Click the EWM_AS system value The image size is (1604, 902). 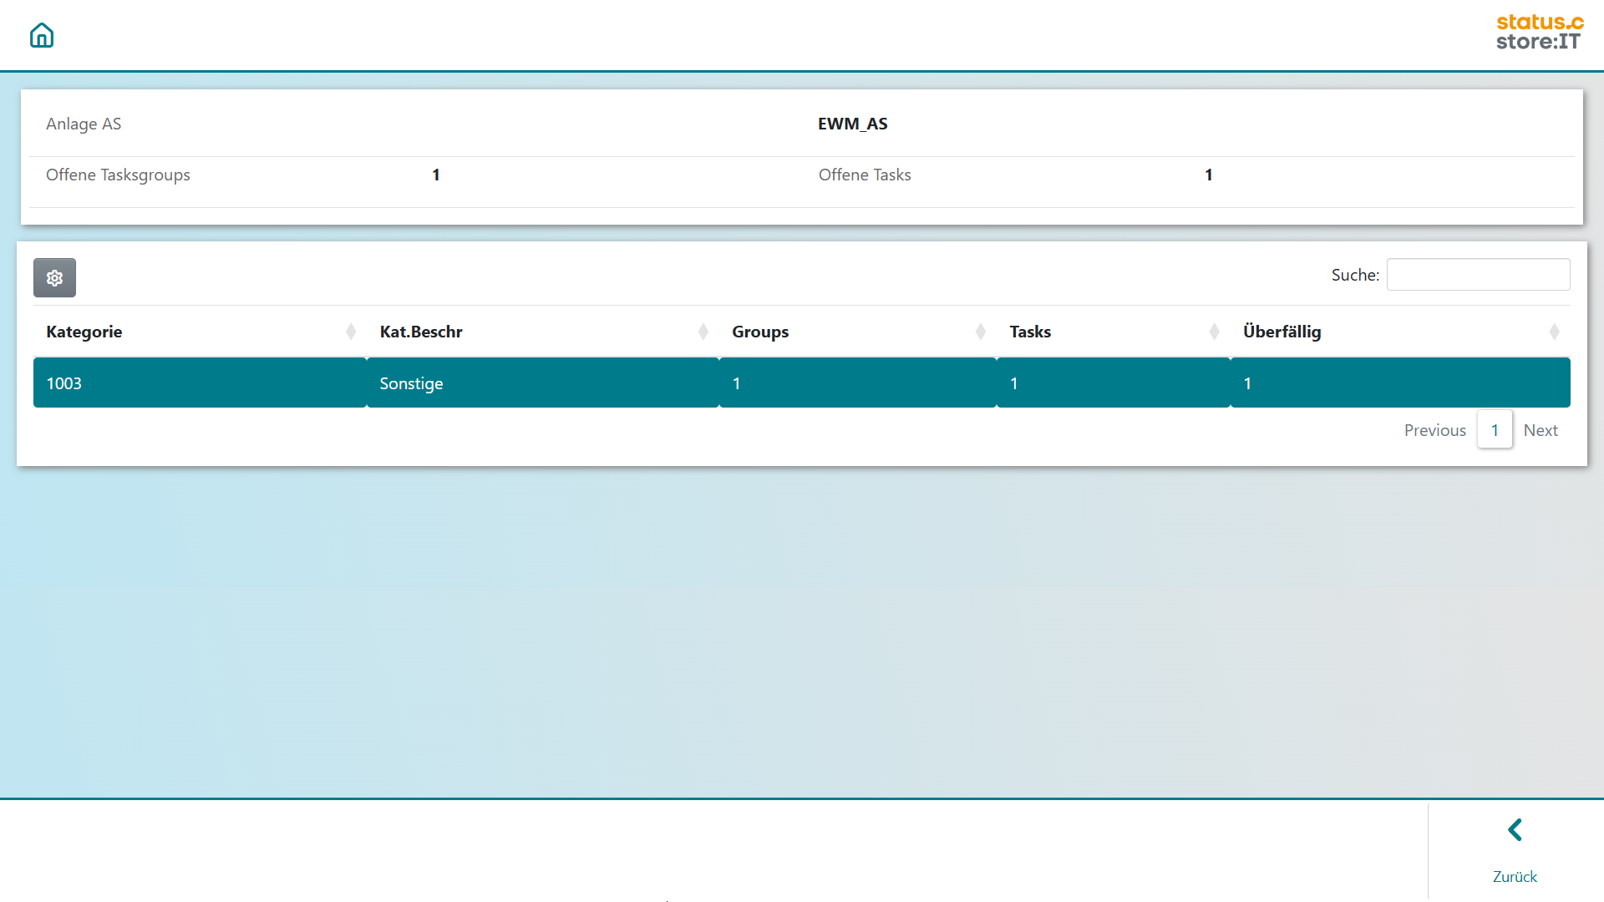(852, 124)
